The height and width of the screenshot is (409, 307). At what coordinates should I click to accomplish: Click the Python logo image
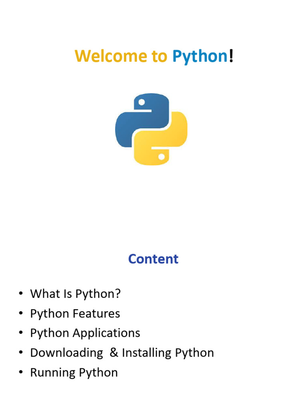151,129
